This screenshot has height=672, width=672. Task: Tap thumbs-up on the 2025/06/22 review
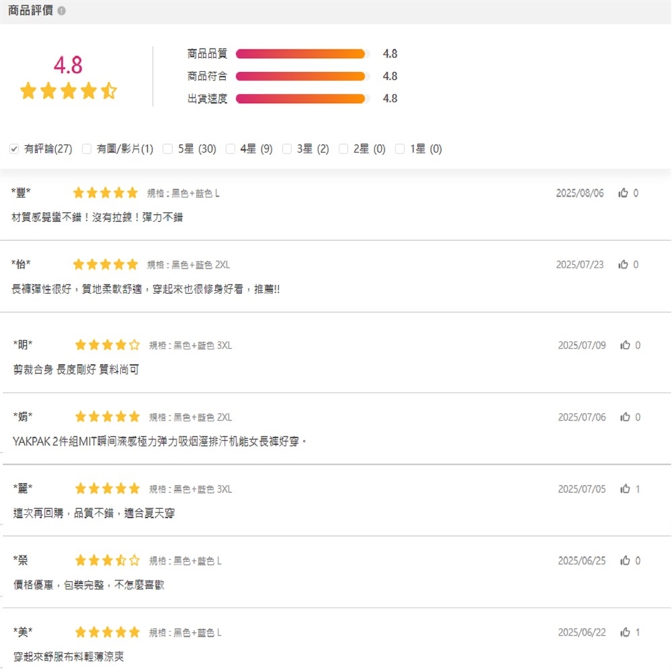[x=625, y=632]
